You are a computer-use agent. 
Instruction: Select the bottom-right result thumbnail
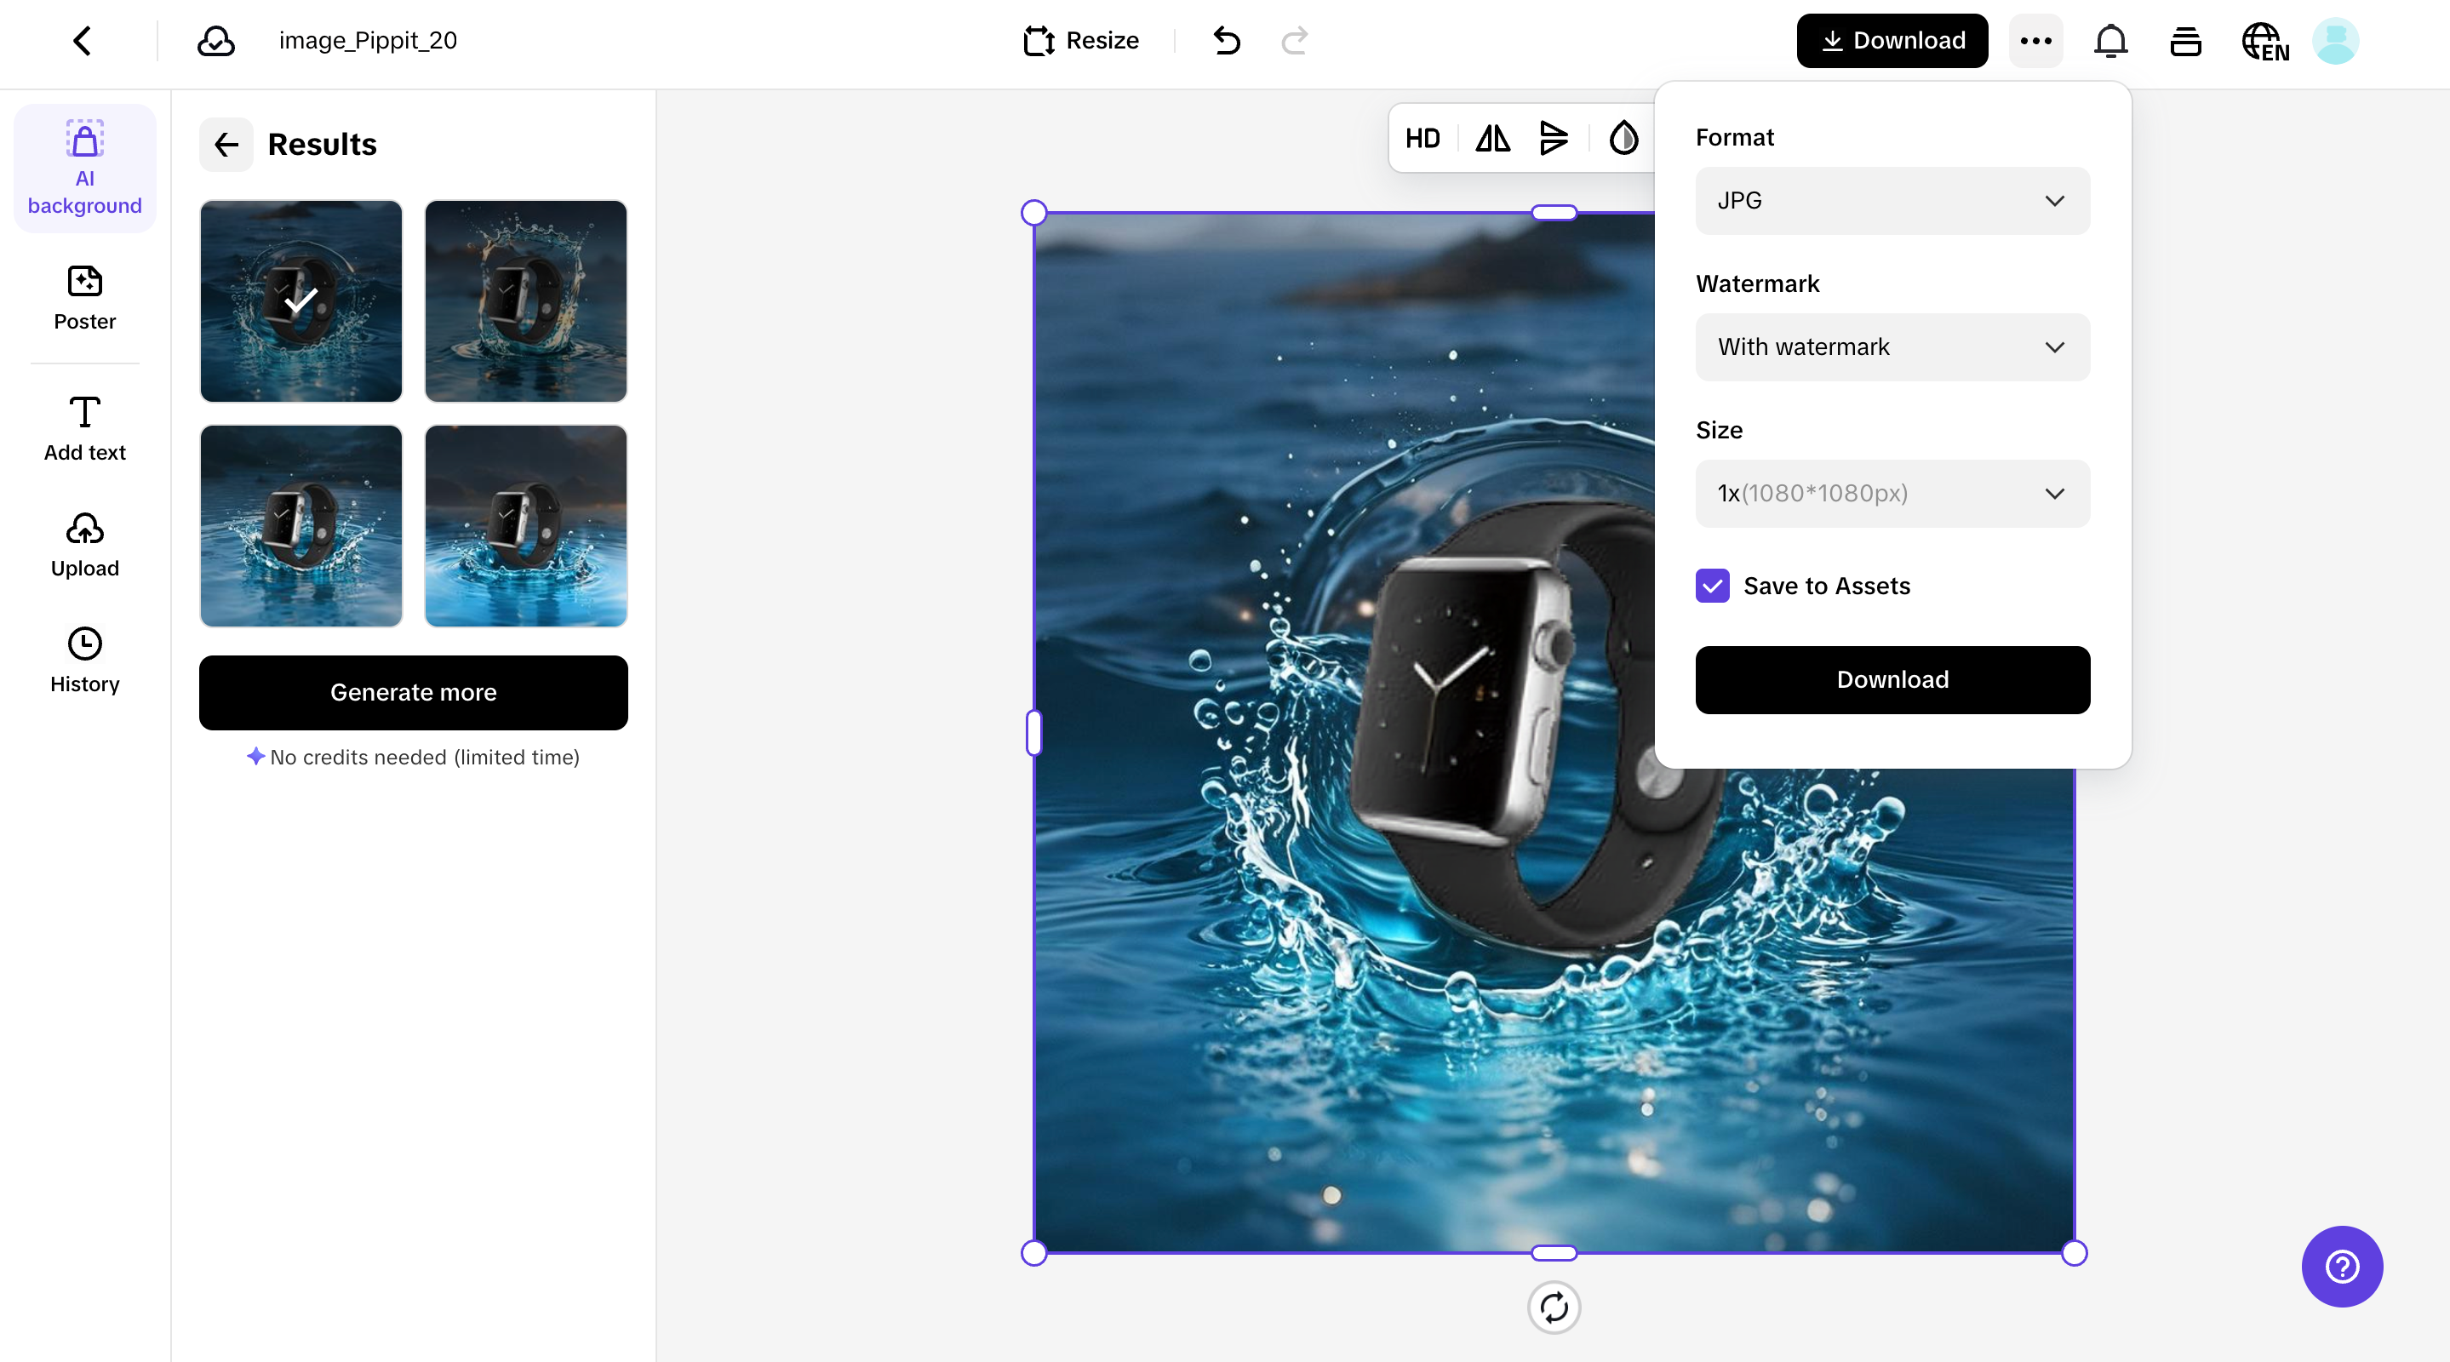click(526, 526)
